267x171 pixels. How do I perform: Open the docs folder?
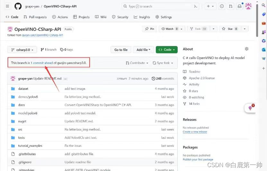(x=22, y=105)
